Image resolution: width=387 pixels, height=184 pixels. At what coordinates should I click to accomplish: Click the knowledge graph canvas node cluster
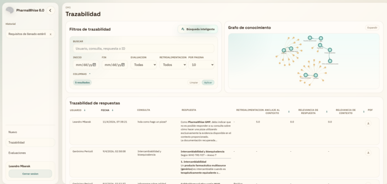coord(303,62)
